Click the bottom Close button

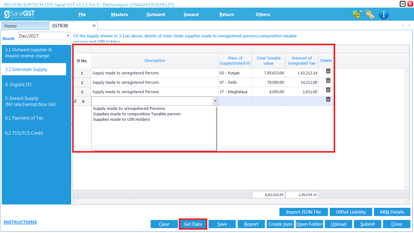pyautogui.click(x=397, y=224)
